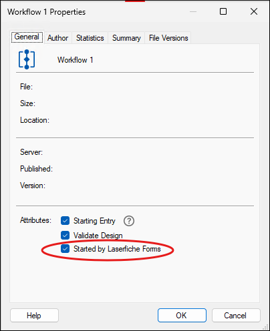
Task: Uncheck the Starting Entry checkbox
Action: [65, 221]
